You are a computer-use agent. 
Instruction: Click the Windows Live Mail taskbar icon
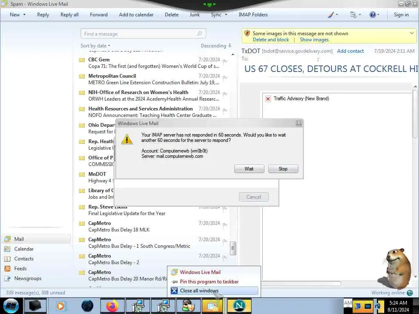click(x=213, y=306)
